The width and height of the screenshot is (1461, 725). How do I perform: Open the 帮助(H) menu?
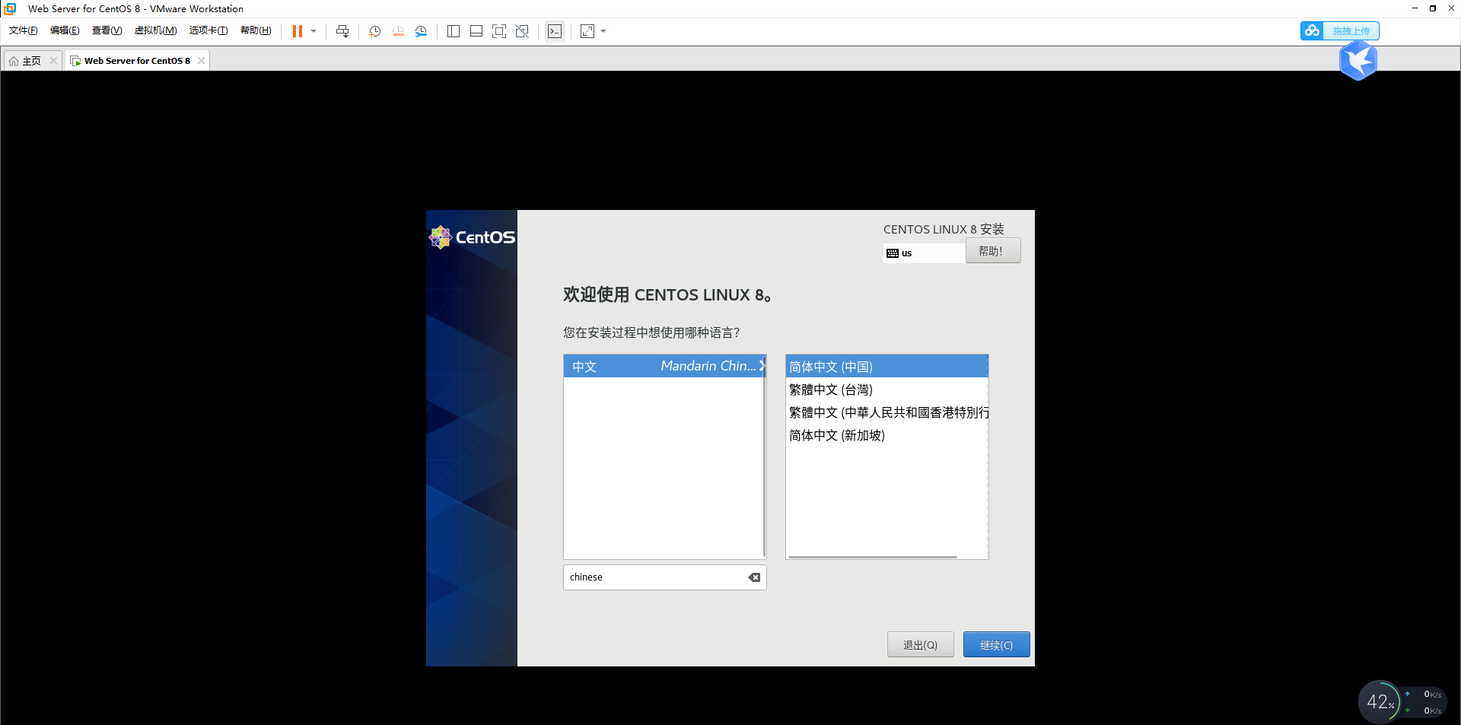tap(256, 31)
